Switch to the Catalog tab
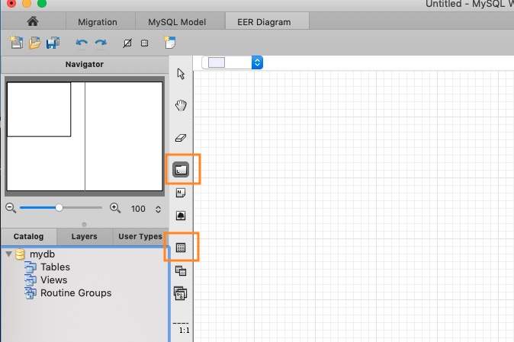 coord(28,236)
